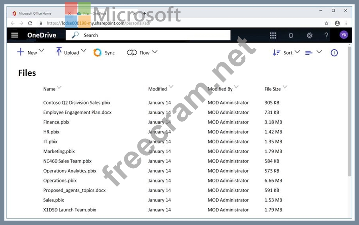Viewport: 359px width, 225px height.
Task: Bookmark this page with the star
Action: click(326, 23)
